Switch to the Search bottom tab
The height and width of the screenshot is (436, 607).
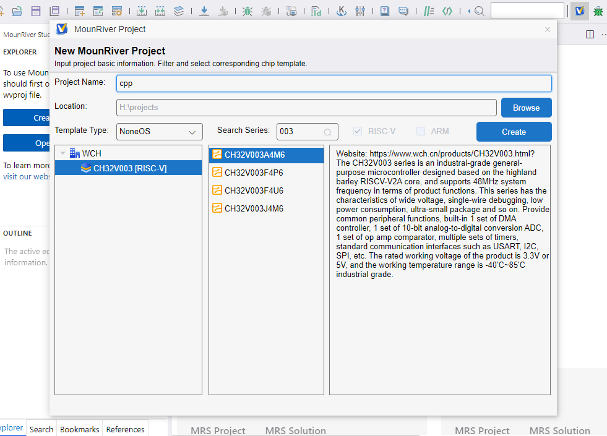click(x=41, y=429)
